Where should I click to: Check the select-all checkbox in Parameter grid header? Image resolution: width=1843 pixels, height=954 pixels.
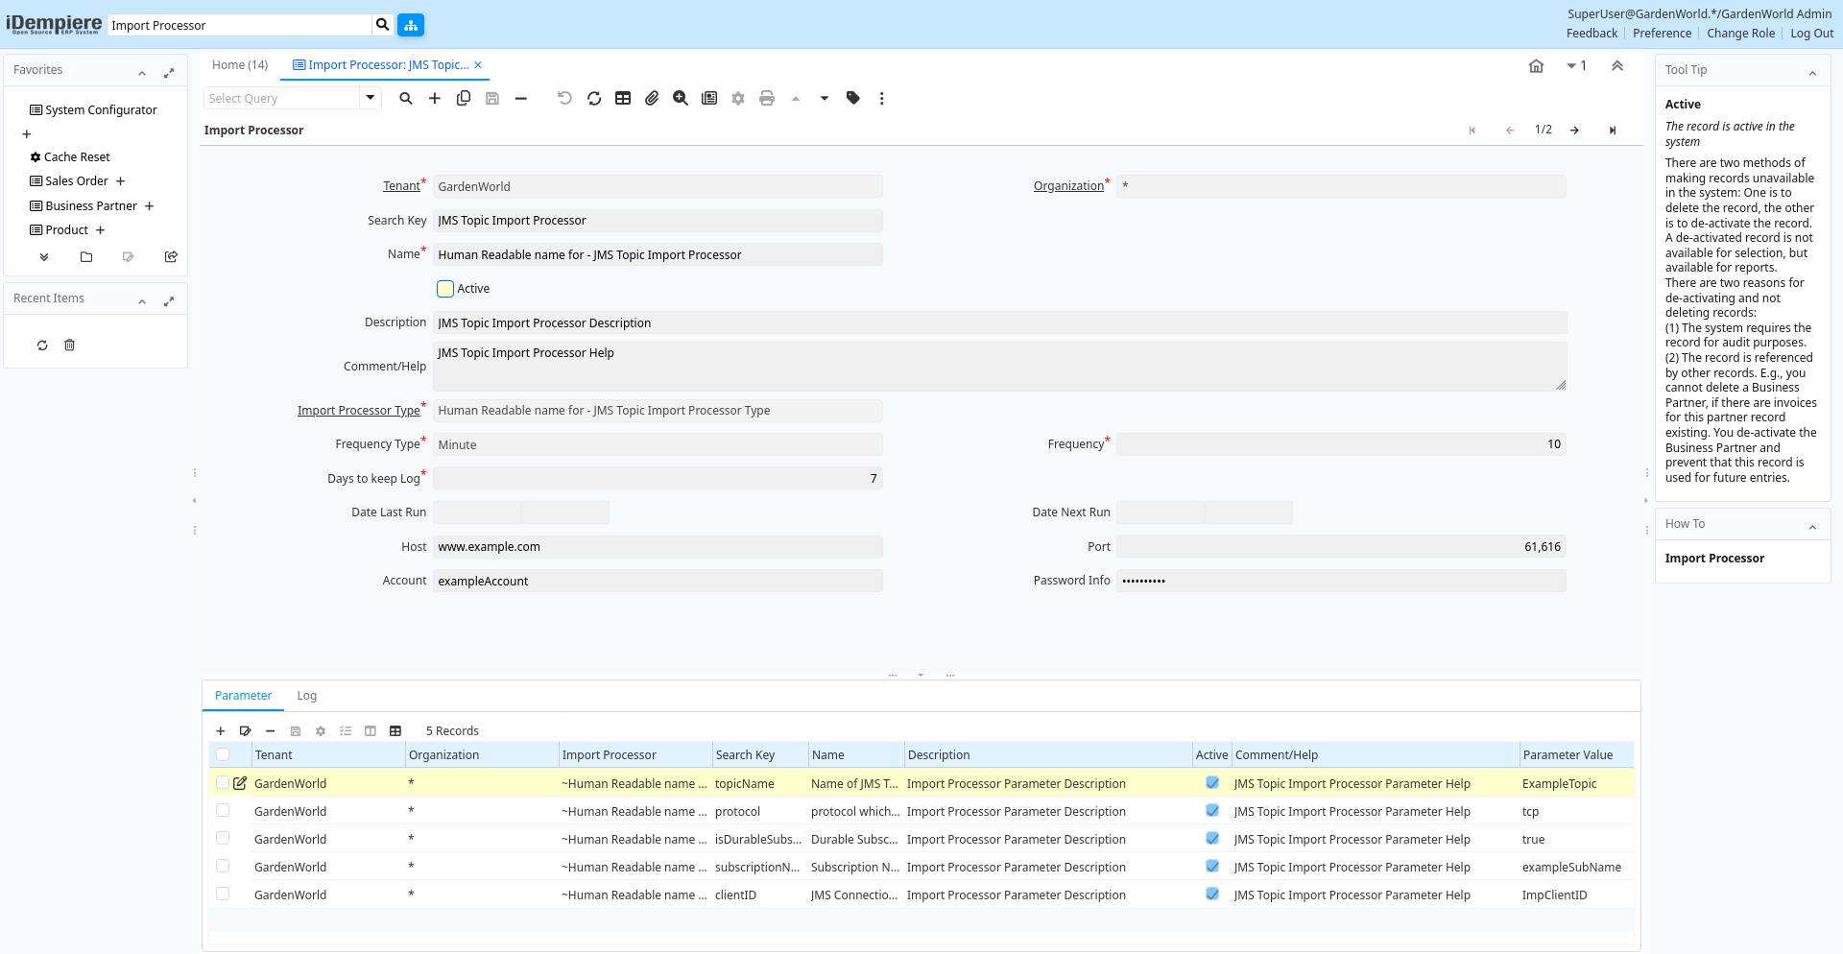coord(223,755)
